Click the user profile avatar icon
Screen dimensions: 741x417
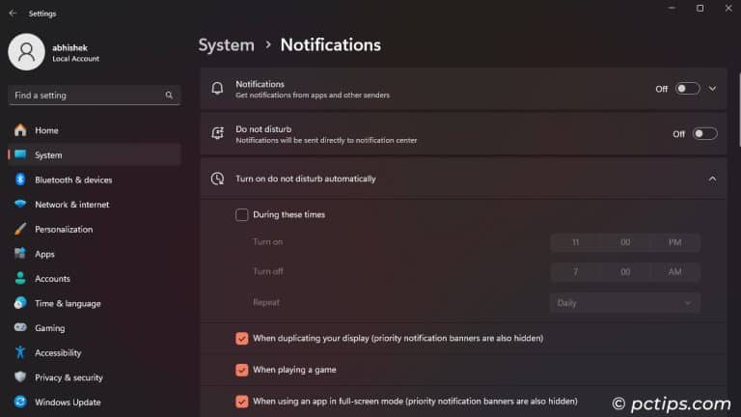pos(26,52)
